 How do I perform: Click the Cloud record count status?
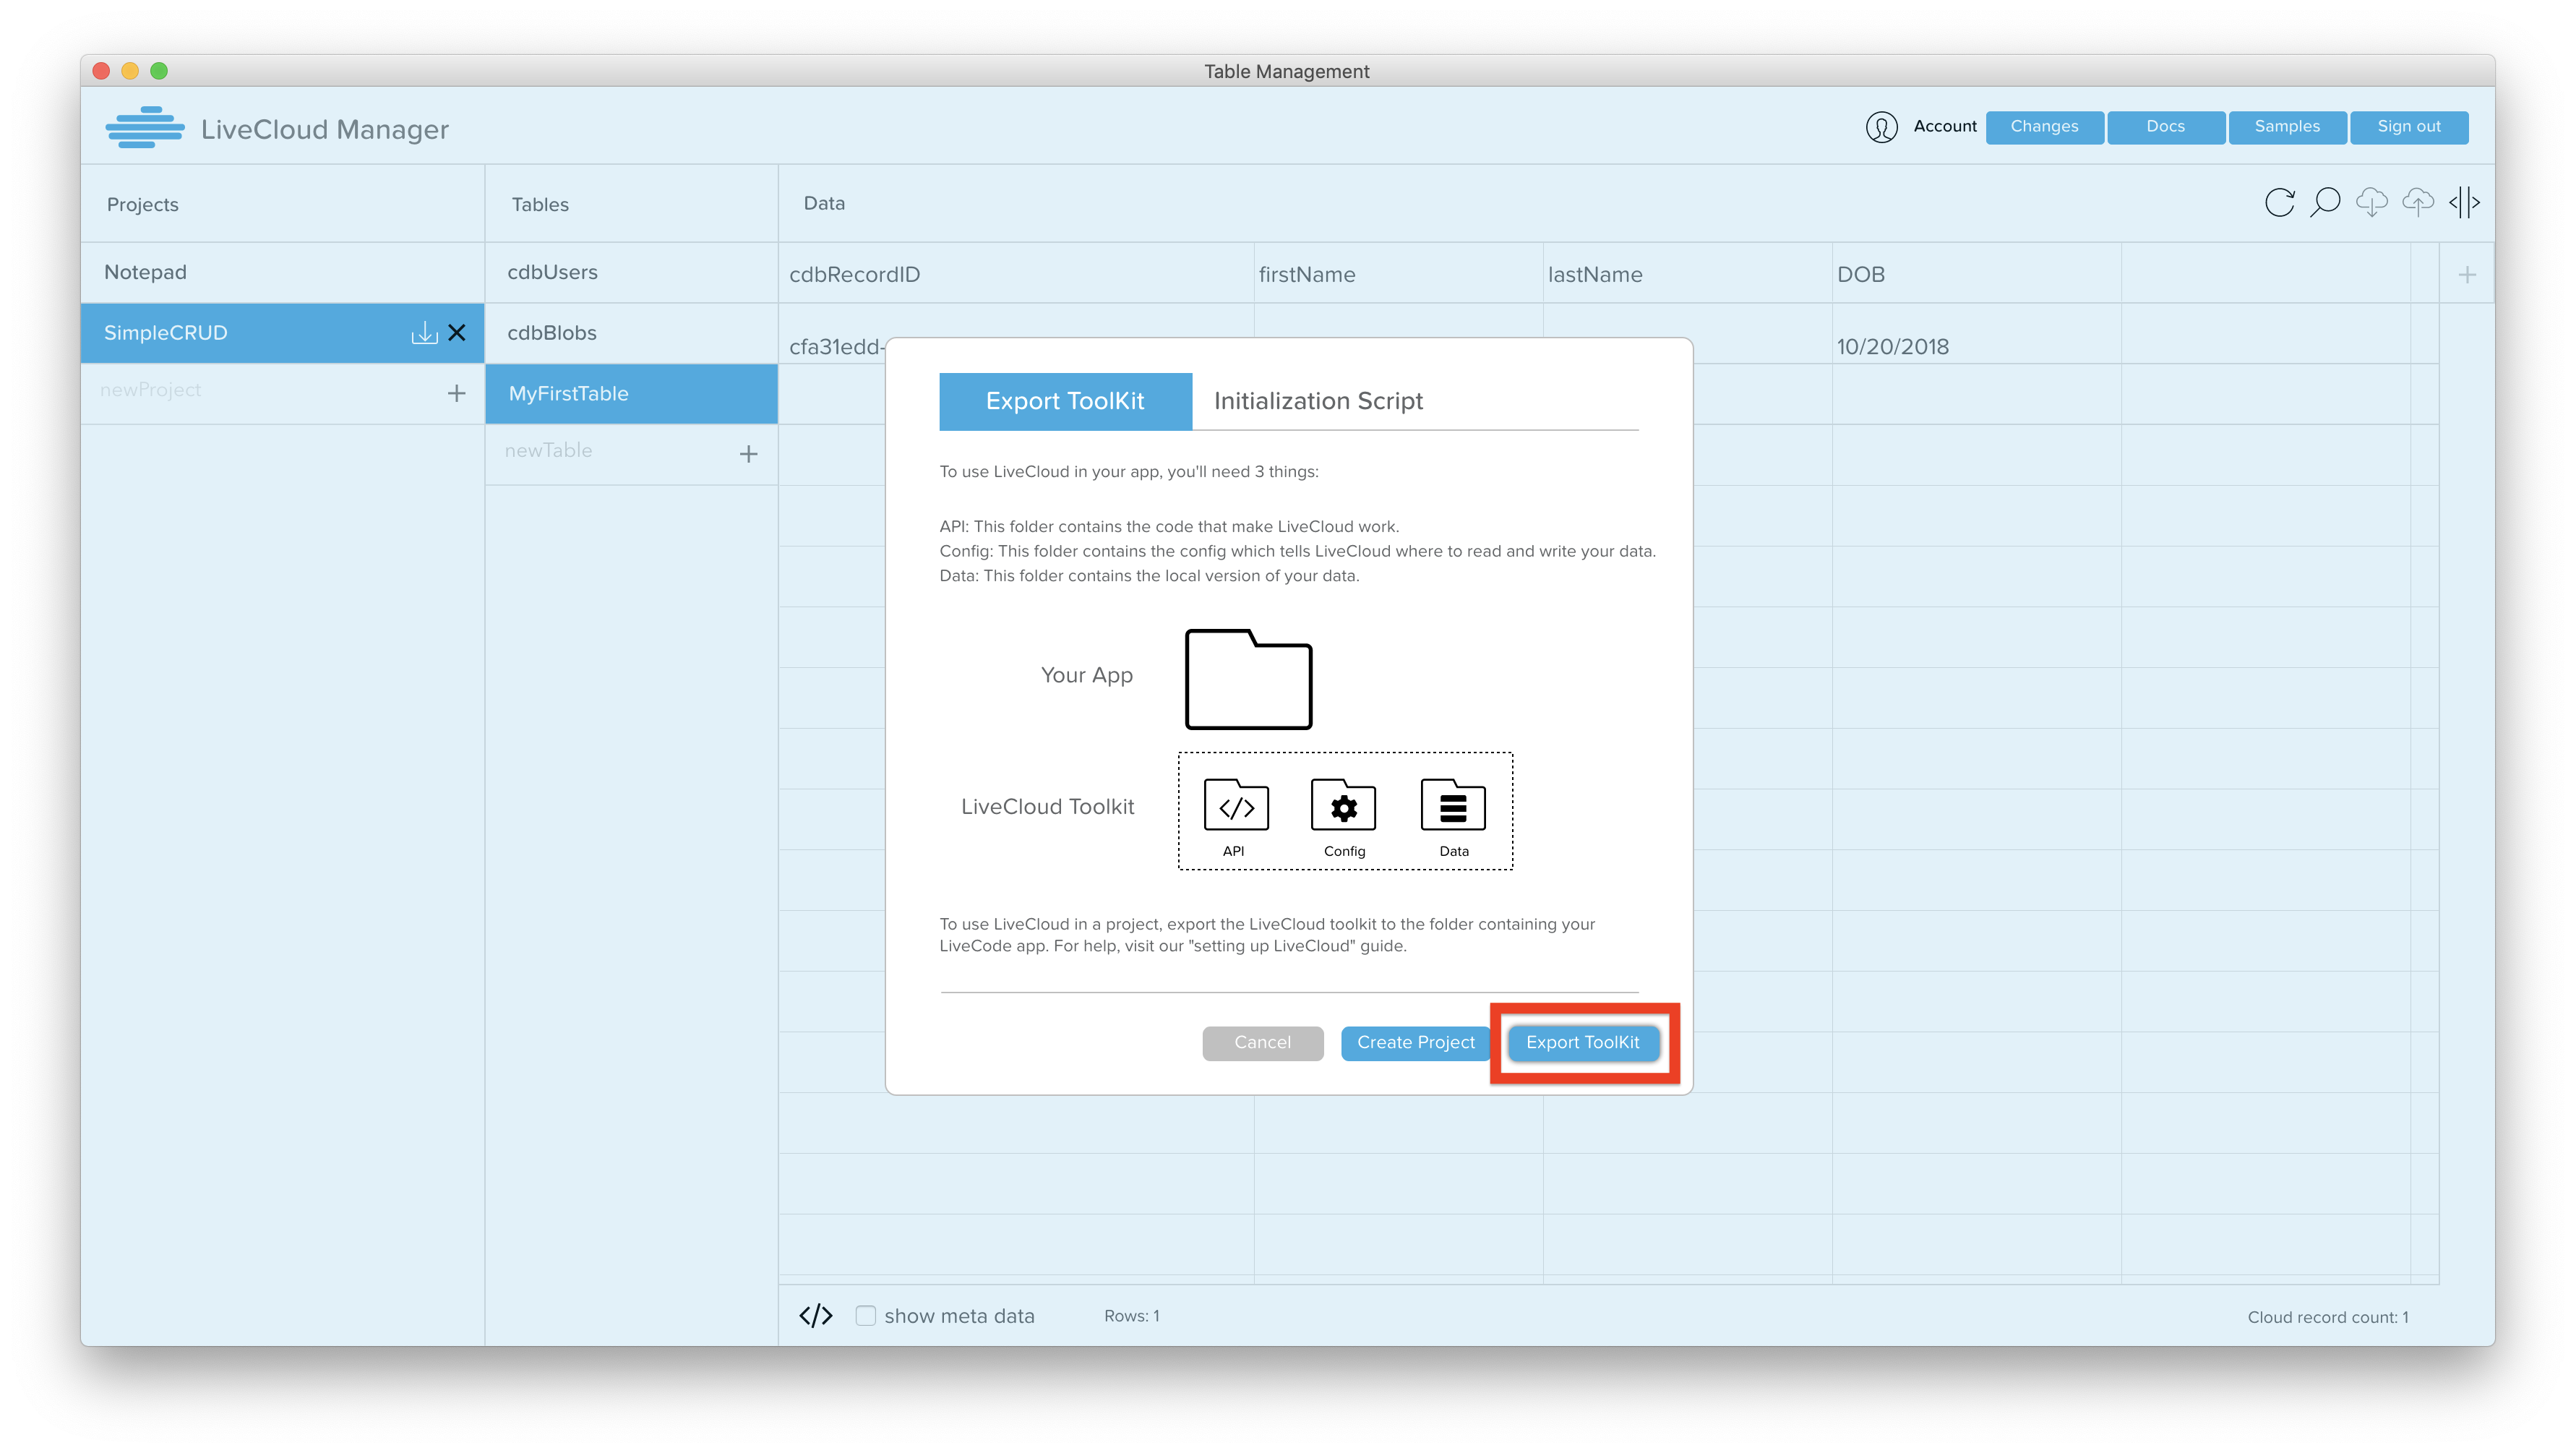coord(2327,1317)
